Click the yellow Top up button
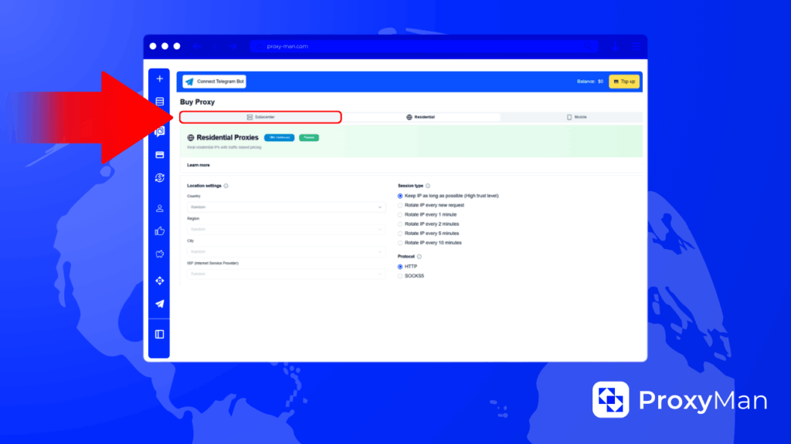 (623, 81)
